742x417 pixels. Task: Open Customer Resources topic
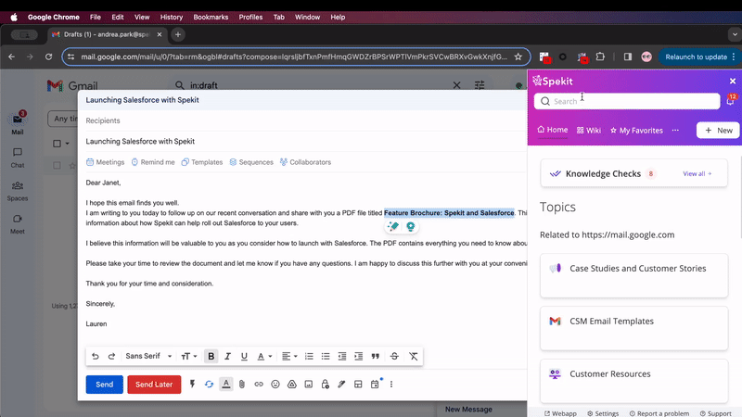(x=633, y=381)
